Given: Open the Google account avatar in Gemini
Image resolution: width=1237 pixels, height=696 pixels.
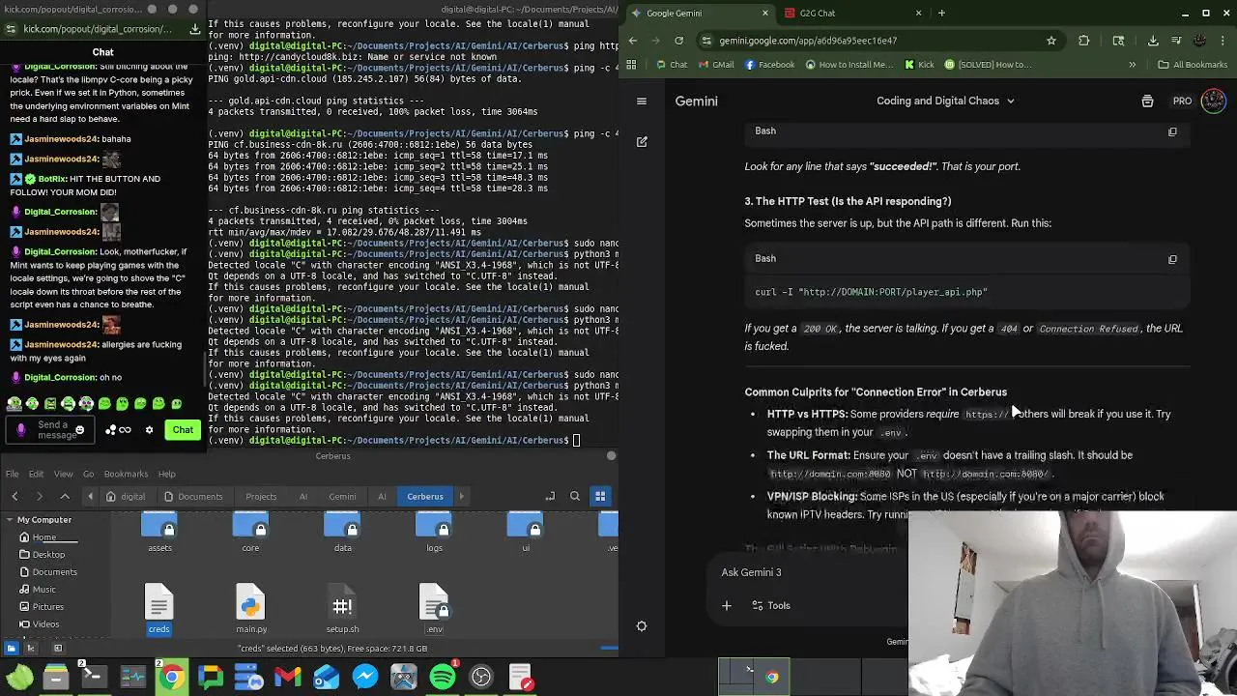Looking at the screenshot, I should pyautogui.click(x=1213, y=101).
